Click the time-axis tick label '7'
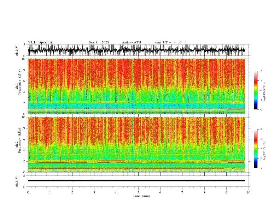Image resolution: width=280 pixels, height=216 pixels. [182, 192]
